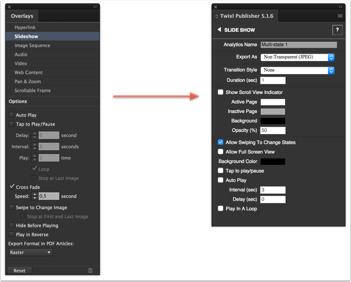The image size is (351, 282).
Task: Toggle the Loop checkbox
Action: click(34, 169)
